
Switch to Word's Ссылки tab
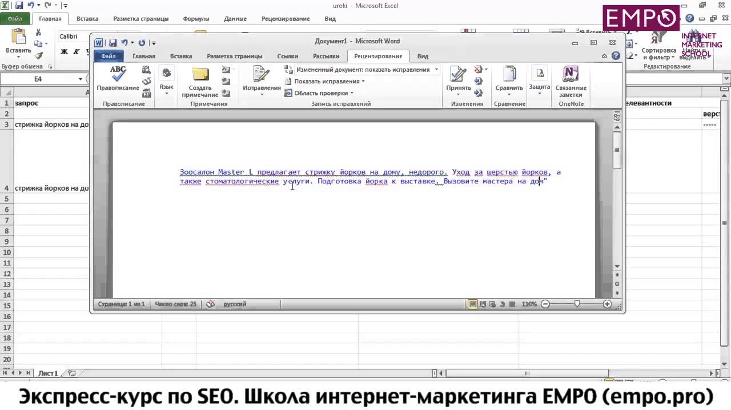pos(288,56)
